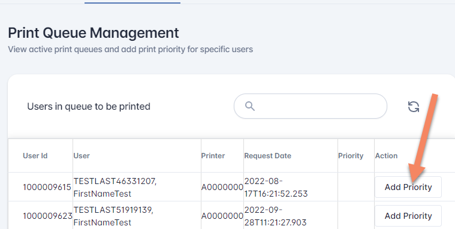This screenshot has width=455, height=229.
Task: Select user ID cell 1000009615
Action: coord(47,187)
